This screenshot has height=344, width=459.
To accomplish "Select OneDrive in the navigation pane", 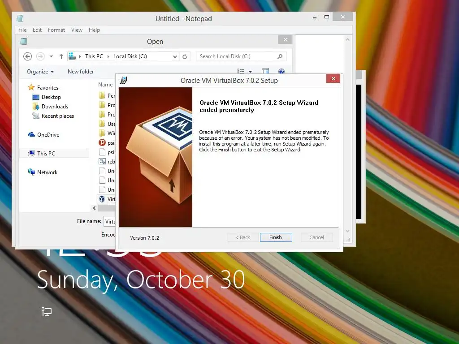I will click(43, 134).
